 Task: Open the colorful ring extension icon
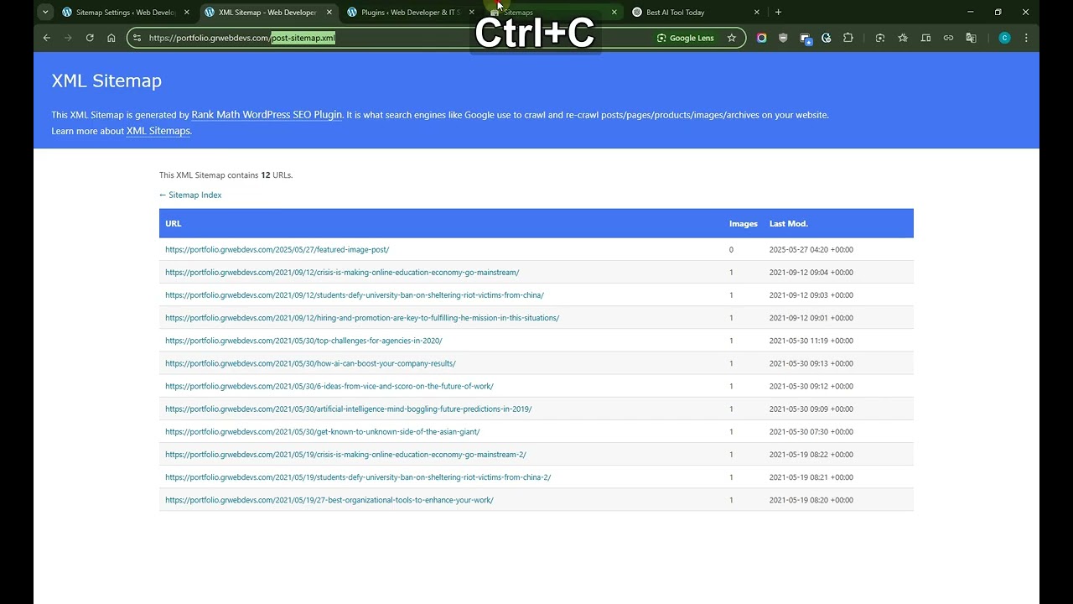(x=761, y=38)
